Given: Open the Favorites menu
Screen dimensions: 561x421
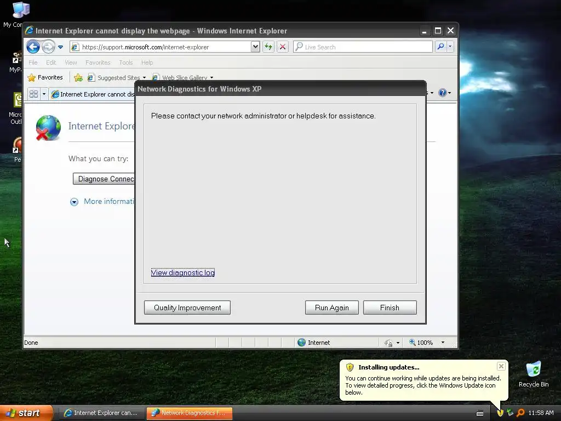Looking at the screenshot, I should 98,62.
